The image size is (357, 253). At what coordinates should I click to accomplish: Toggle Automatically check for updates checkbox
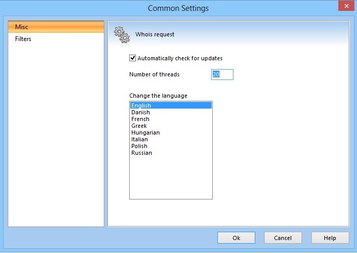(133, 58)
